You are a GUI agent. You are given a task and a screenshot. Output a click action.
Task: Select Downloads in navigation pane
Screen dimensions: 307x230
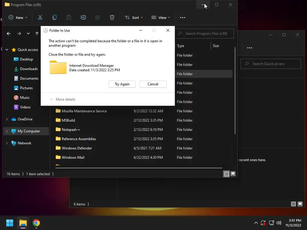point(29,69)
